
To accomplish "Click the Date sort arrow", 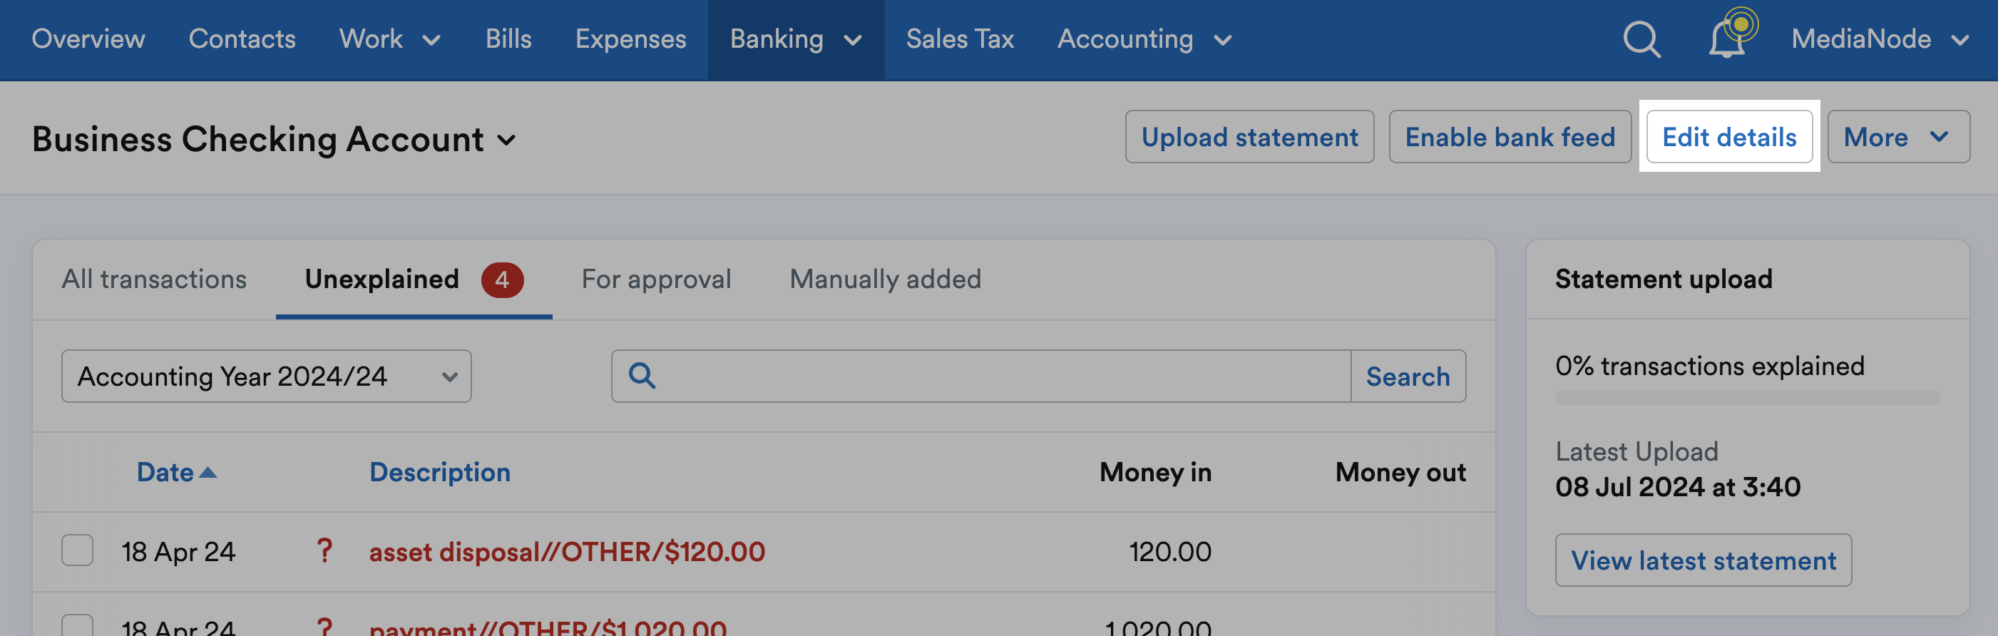I will point(208,472).
